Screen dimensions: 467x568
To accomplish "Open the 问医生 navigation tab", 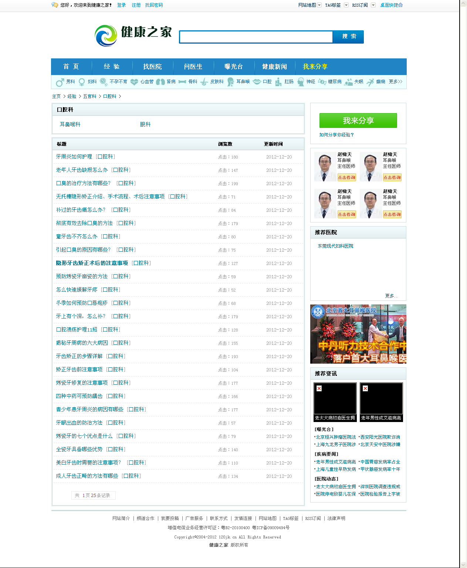I will (x=193, y=67).
